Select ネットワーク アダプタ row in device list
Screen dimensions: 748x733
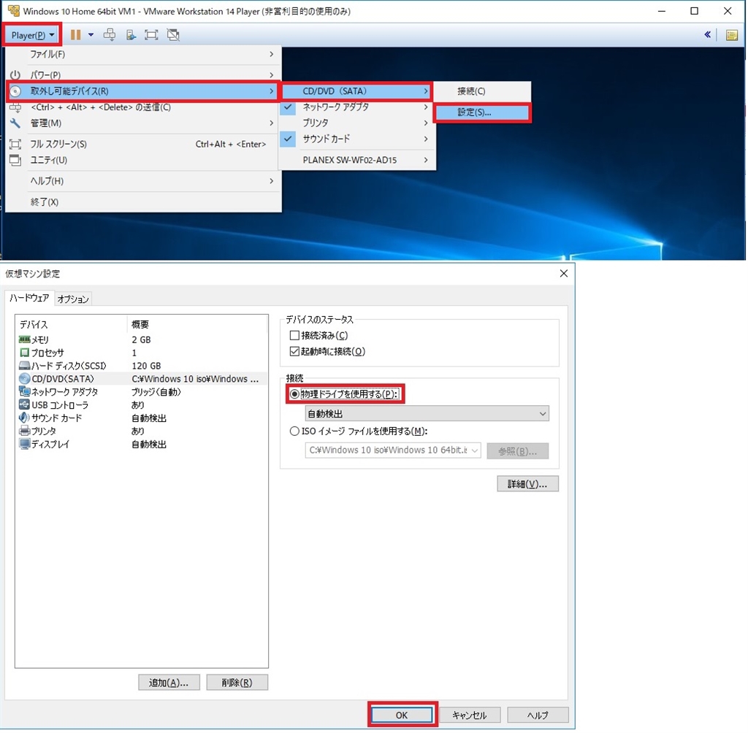point(141,392)
